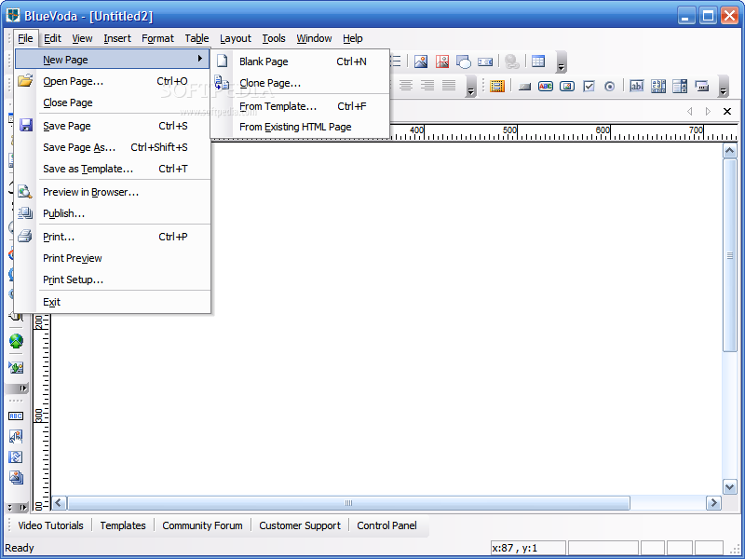Screen dimensions: 745x559
Task: Insert a radio button form element
Action: pos(610,86)
